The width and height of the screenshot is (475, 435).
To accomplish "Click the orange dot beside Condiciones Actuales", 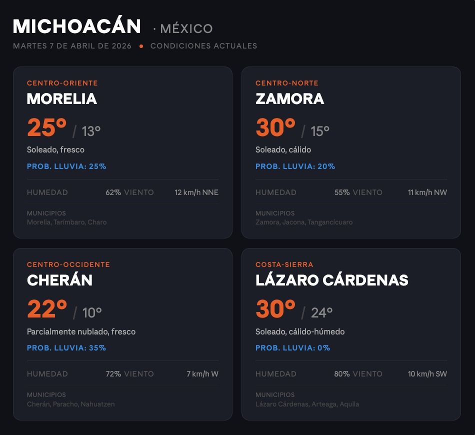I will (141, 46).
